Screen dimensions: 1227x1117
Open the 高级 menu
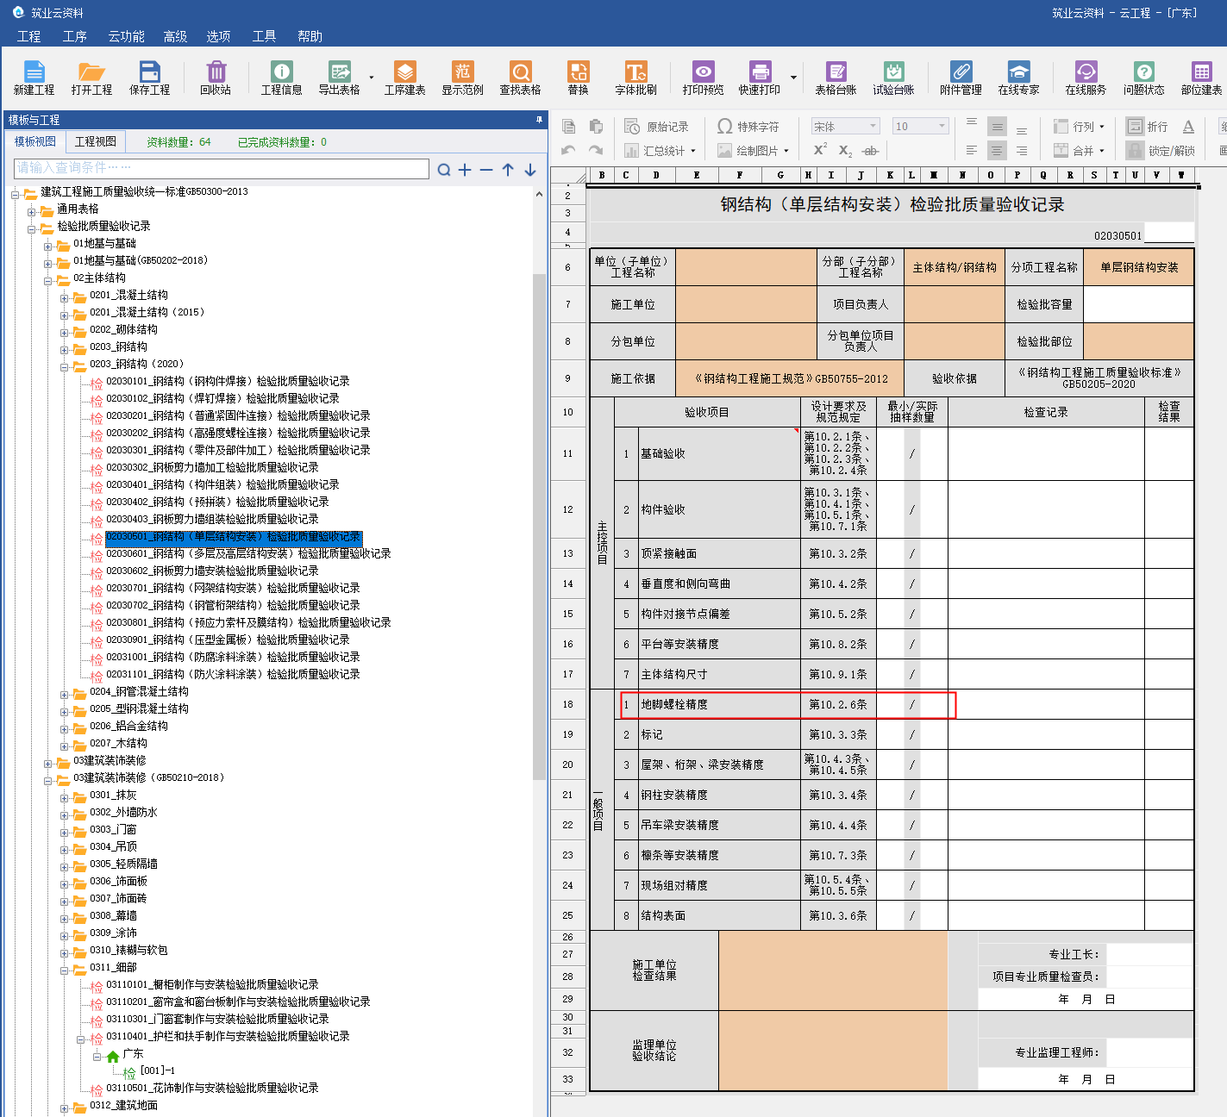pos(175,36)
